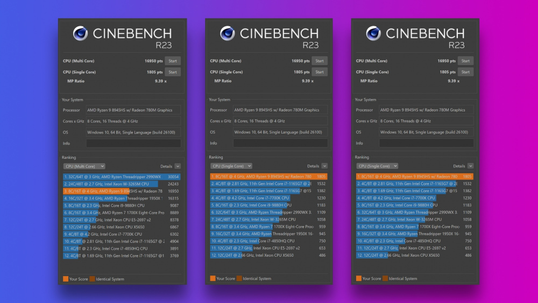Click the Cinebench logo in the left panel
The width and height of the screenshot is (538, 303).
(80, 33)
